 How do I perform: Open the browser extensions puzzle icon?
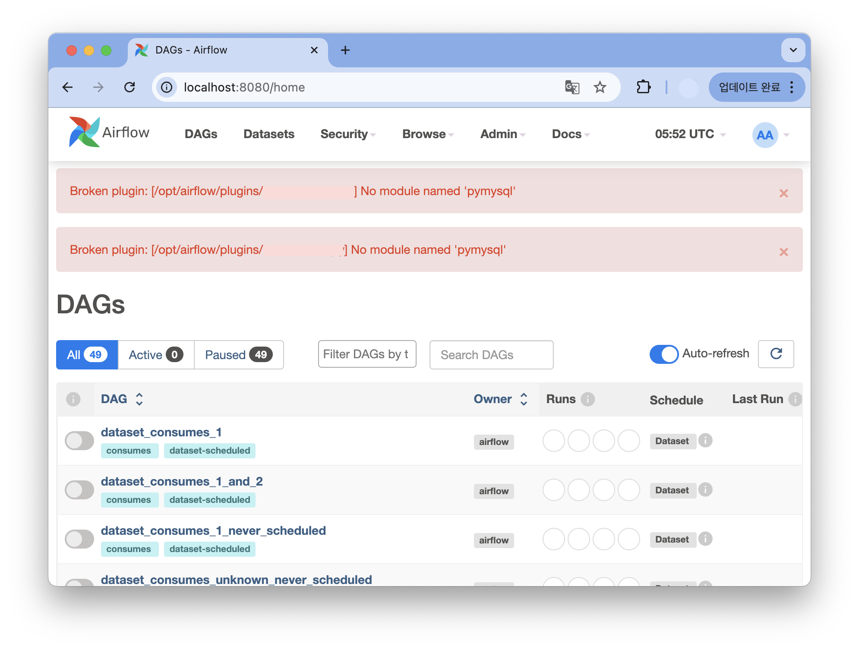point(643,87)
